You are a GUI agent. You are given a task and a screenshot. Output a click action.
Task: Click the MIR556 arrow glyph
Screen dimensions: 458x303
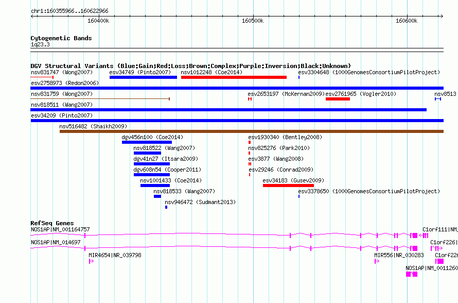tap(377, 261)
